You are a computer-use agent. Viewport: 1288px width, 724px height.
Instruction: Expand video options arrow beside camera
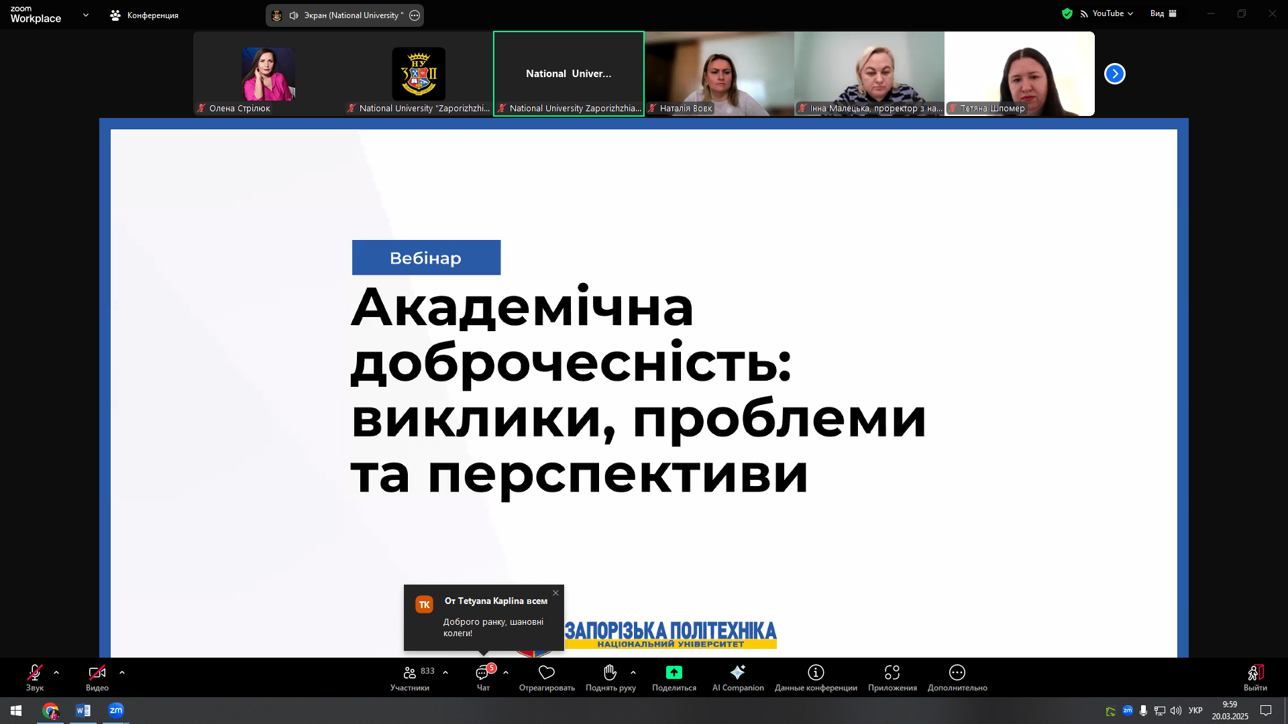[122, 672]
